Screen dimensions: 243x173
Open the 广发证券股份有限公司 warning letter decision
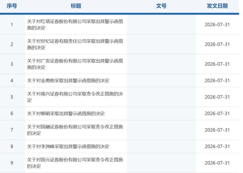click(75, 64)
